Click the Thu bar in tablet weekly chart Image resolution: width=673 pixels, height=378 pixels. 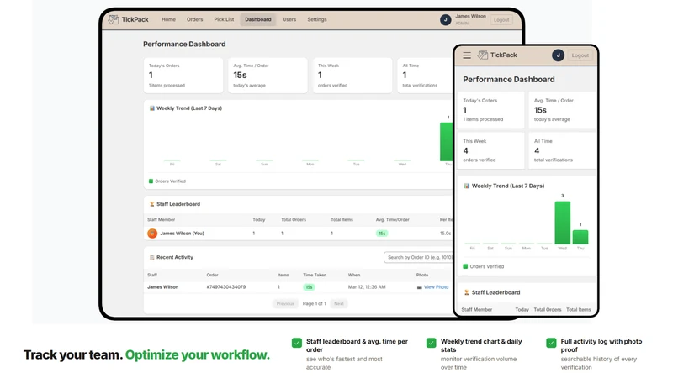(447, 142)
